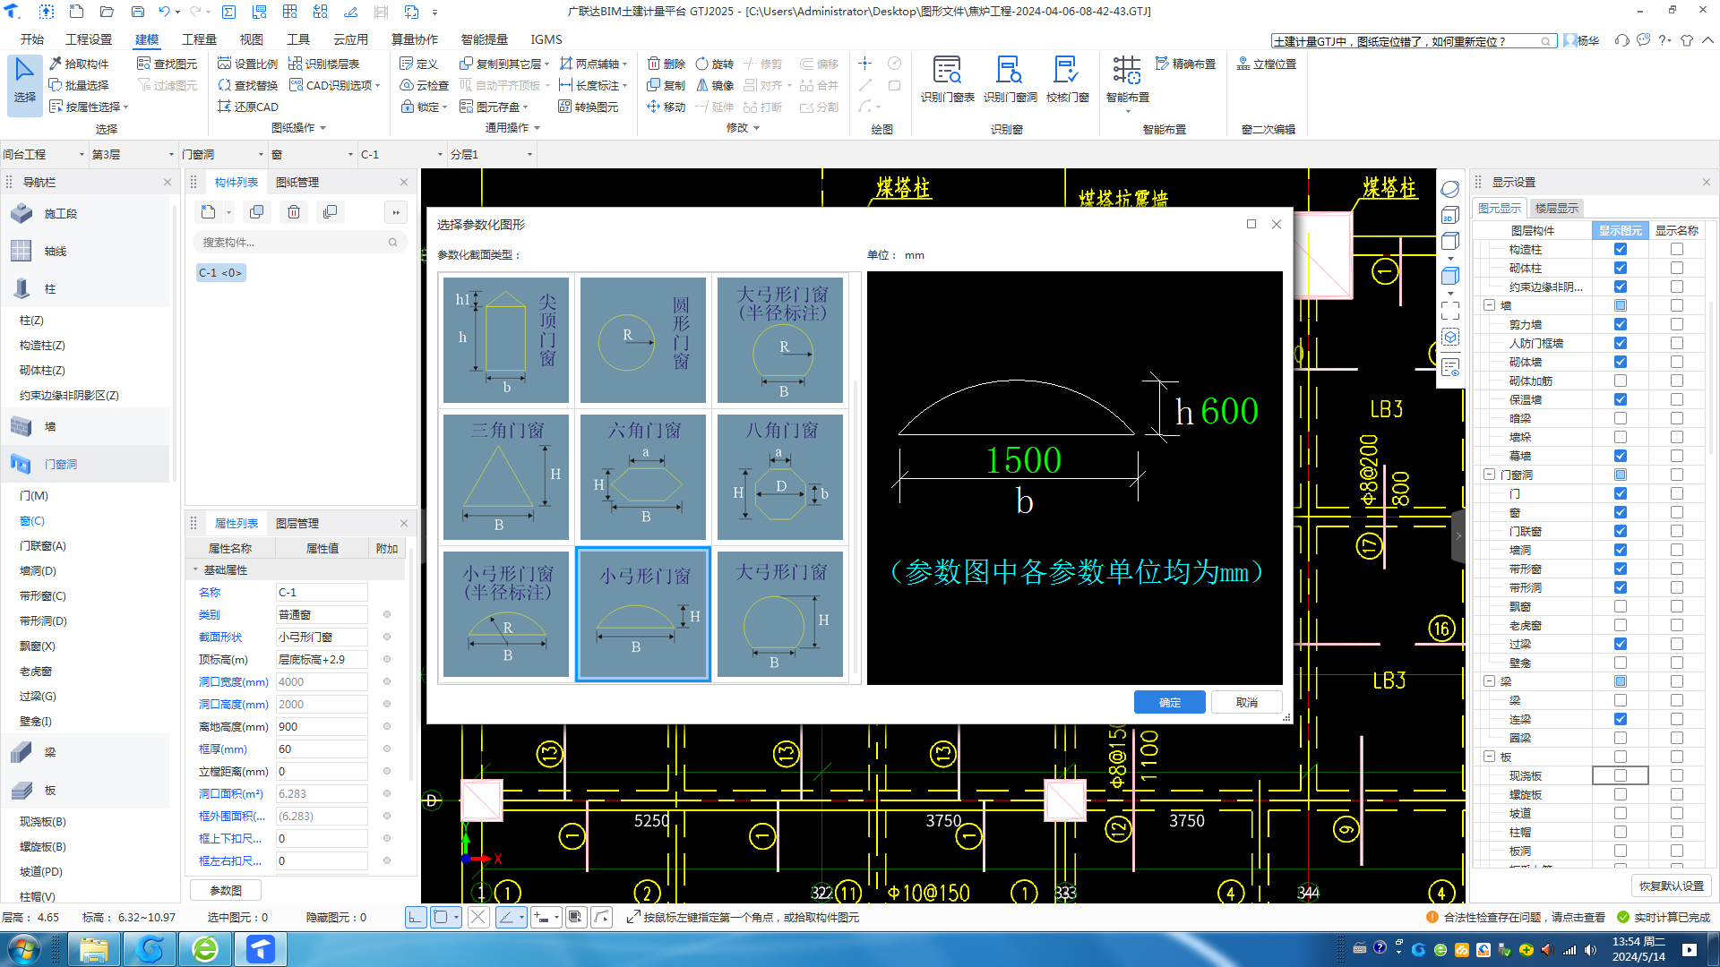Viewport: 1720px width, 967px height.
Task: Switch to 图纸管理 tab
Action: point(297,183)
